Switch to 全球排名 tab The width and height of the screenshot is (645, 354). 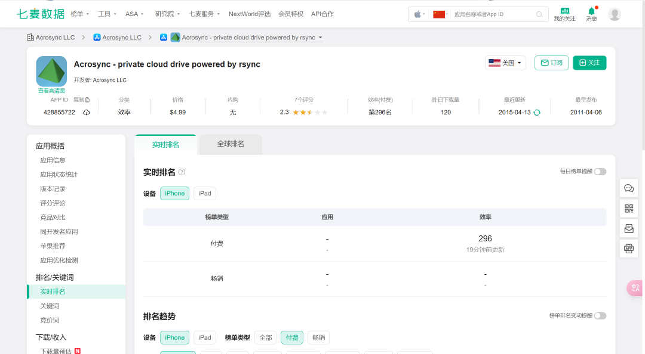point(231,144)
